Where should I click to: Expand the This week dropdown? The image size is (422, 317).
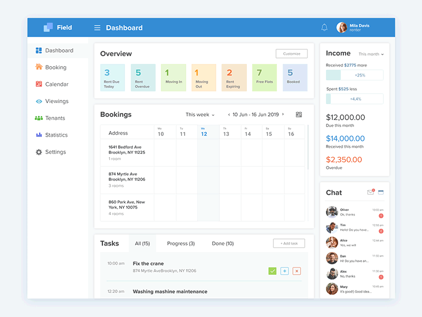click(200, 115)
